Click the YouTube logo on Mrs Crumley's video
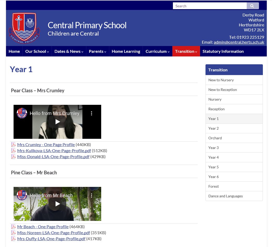The image size is (272, 247). [x=22, y=113]
